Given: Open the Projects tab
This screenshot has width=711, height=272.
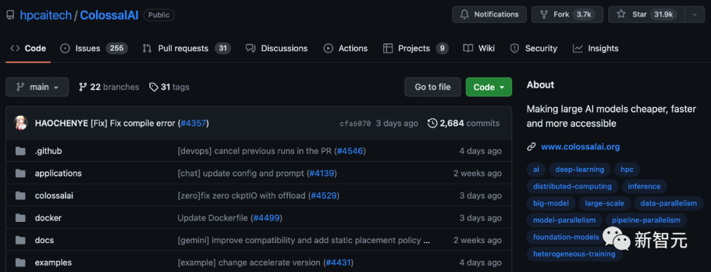Looking at the screenshot, I should tap(416, 48).
